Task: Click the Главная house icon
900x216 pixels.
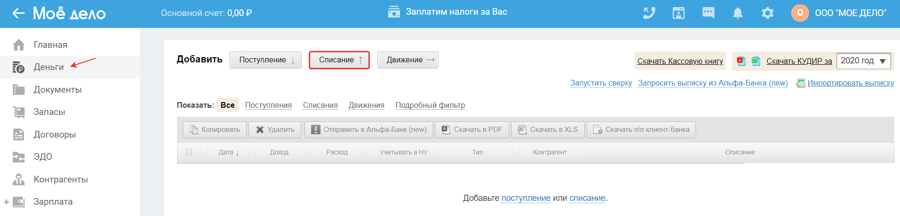Action: (18, 45)
